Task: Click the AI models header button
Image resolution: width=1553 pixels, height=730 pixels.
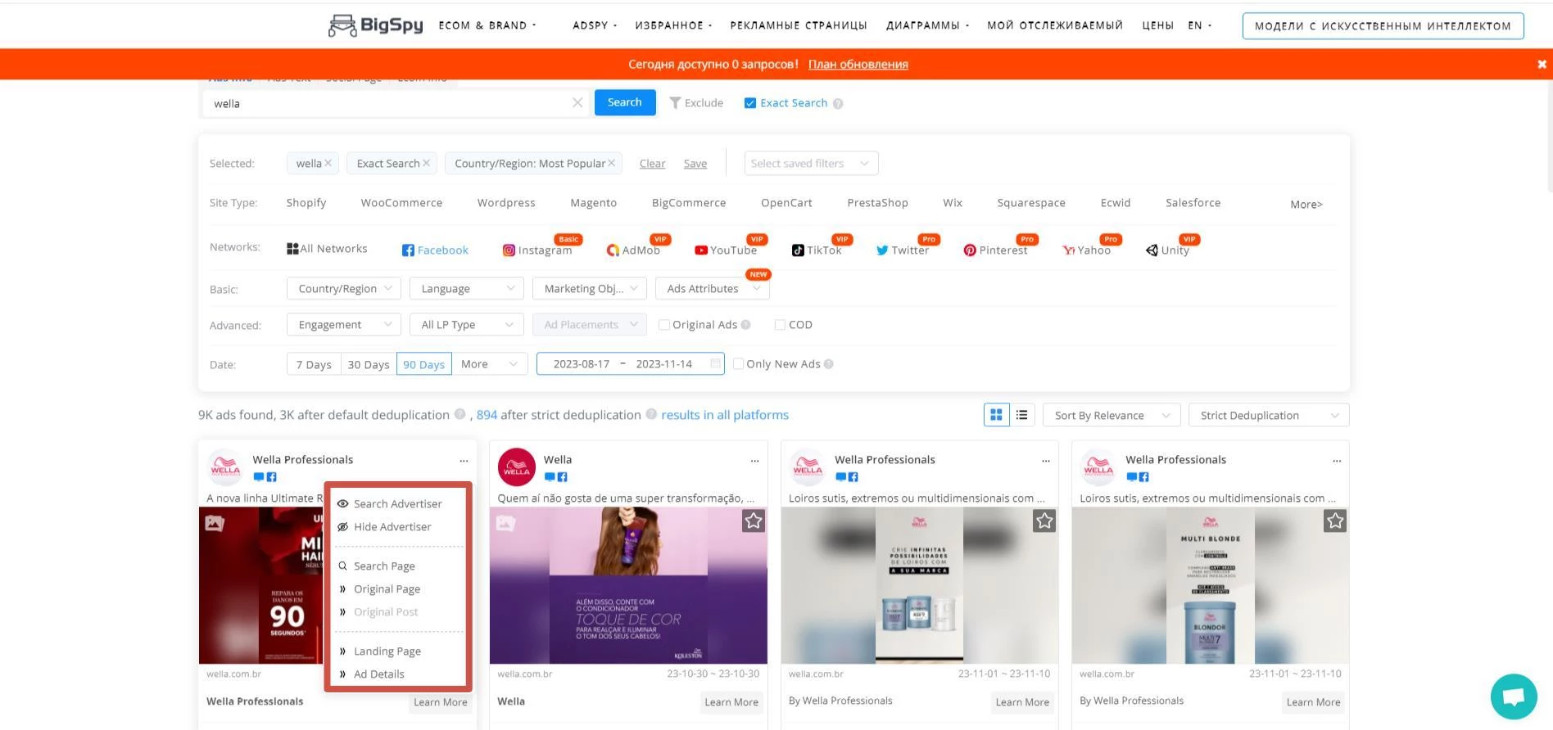Action: pyautogui.click(x=1383, y=25)
